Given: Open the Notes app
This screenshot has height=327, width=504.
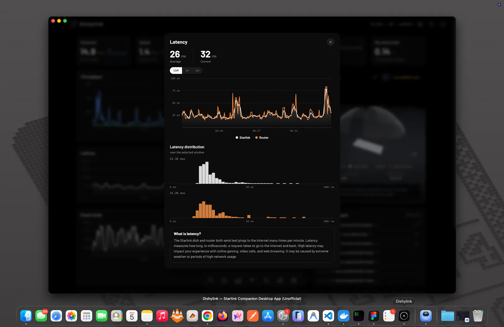Looking at the screenshot, I should click(147, 316).
